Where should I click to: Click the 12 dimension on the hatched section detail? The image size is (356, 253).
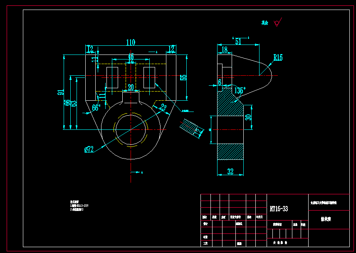tap(198, 132)
